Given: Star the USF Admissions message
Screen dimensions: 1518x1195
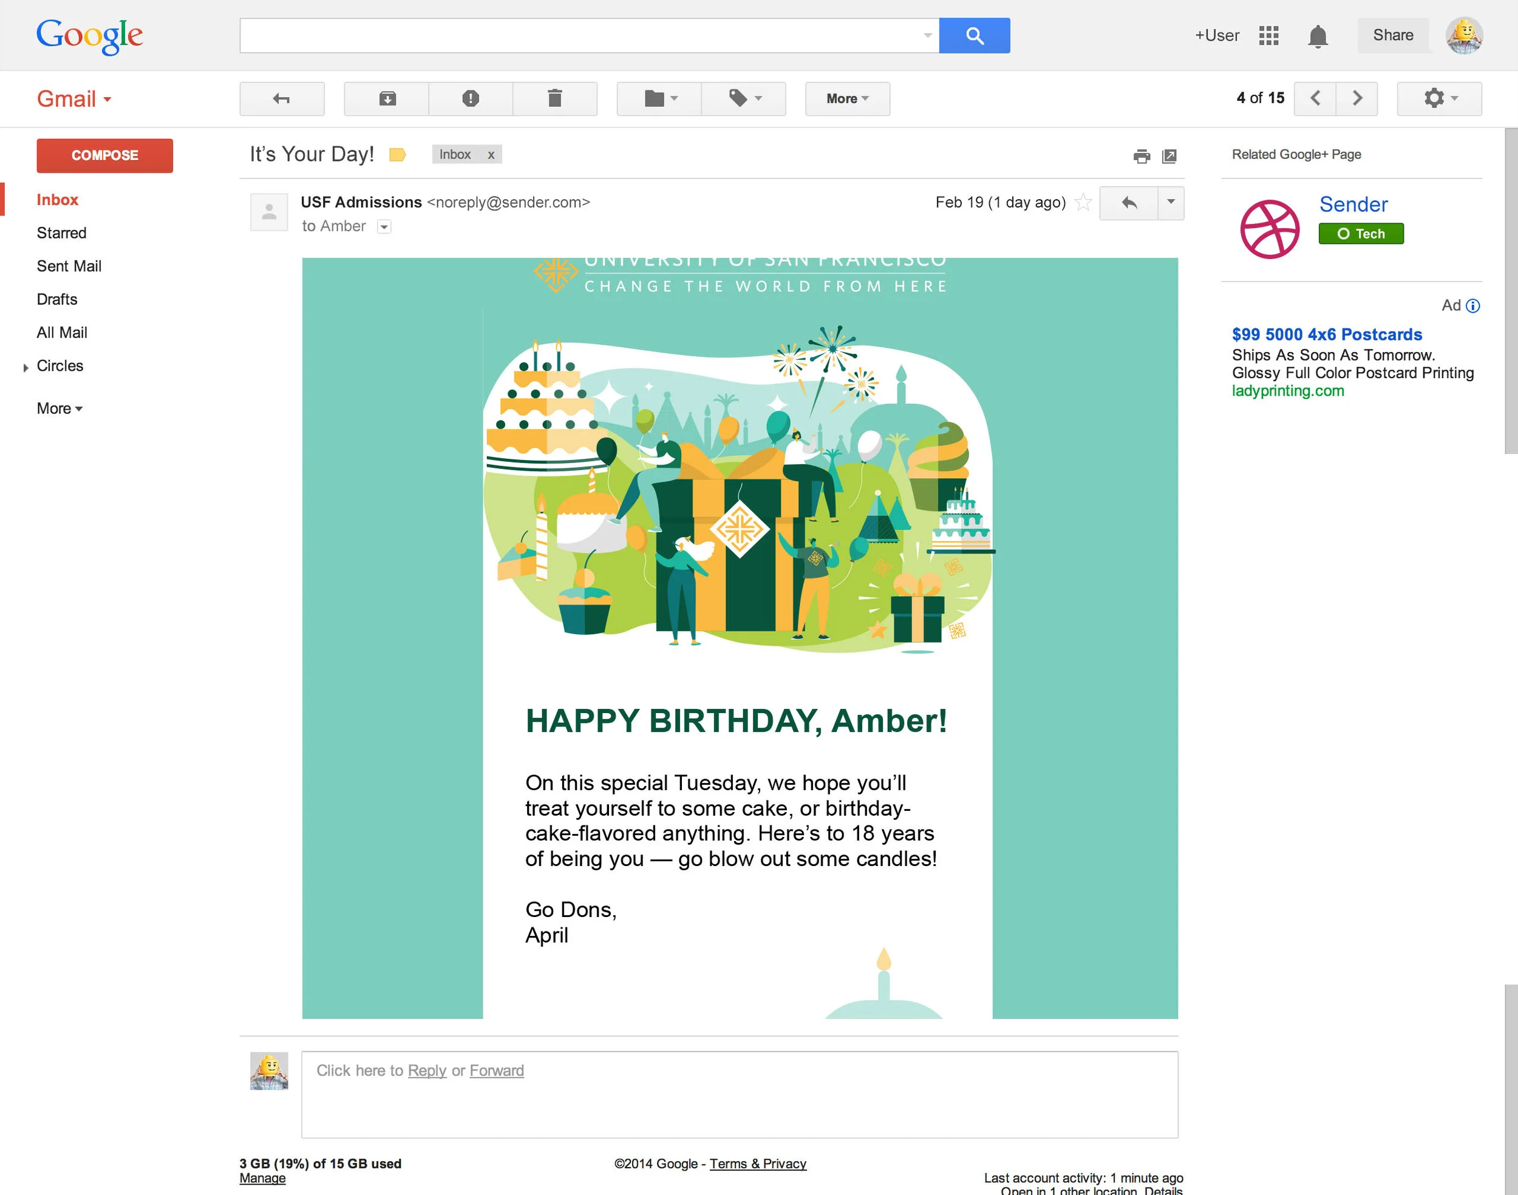Looking at the screenshot, I should click(x=1083, y=202).
